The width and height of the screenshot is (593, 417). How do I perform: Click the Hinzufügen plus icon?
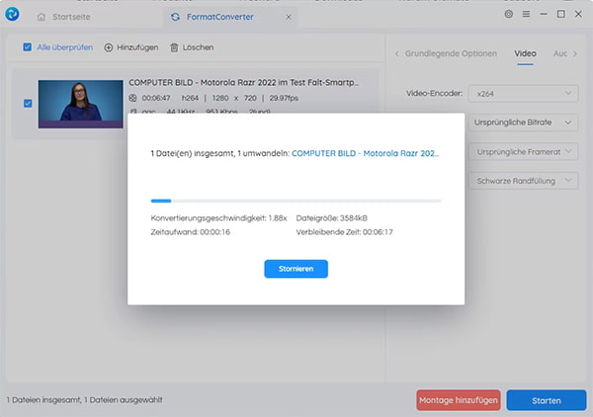[109, 47]
